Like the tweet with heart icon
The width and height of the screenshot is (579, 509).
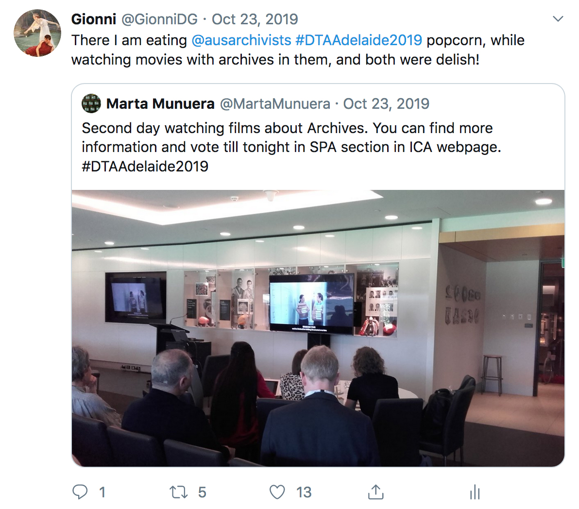pyautogui.click(x=277, y=492)
